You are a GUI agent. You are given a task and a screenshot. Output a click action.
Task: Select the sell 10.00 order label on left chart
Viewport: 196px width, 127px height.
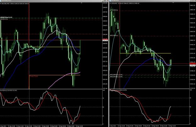pos(6,18)
